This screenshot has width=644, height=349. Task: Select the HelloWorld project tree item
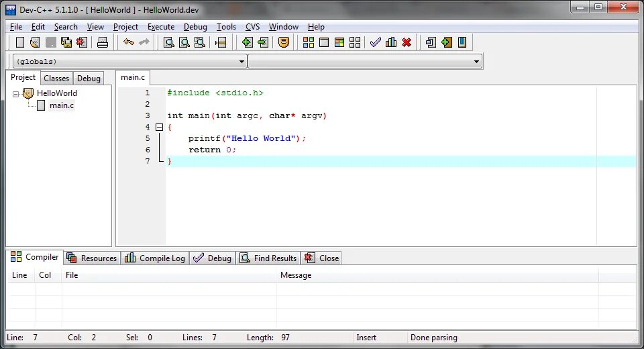pyautogui.click(x=56, y=93)
